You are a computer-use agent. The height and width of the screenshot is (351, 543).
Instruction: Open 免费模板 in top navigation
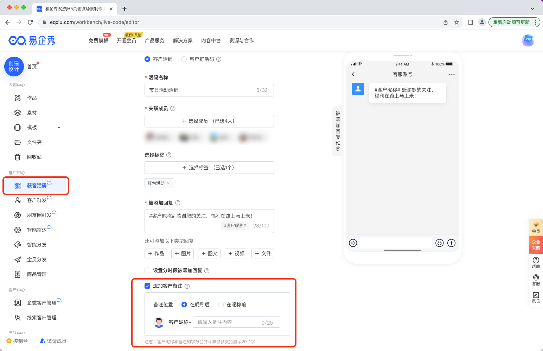[x=98, y=40]
